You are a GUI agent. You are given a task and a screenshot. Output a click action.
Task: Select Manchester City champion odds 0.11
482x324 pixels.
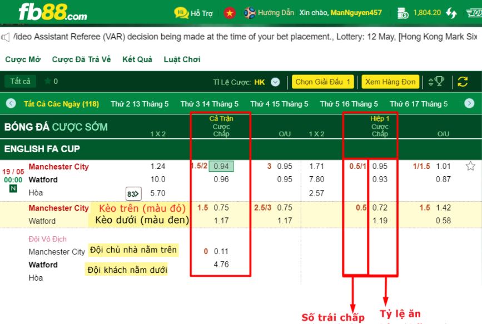tap(221, 251)
